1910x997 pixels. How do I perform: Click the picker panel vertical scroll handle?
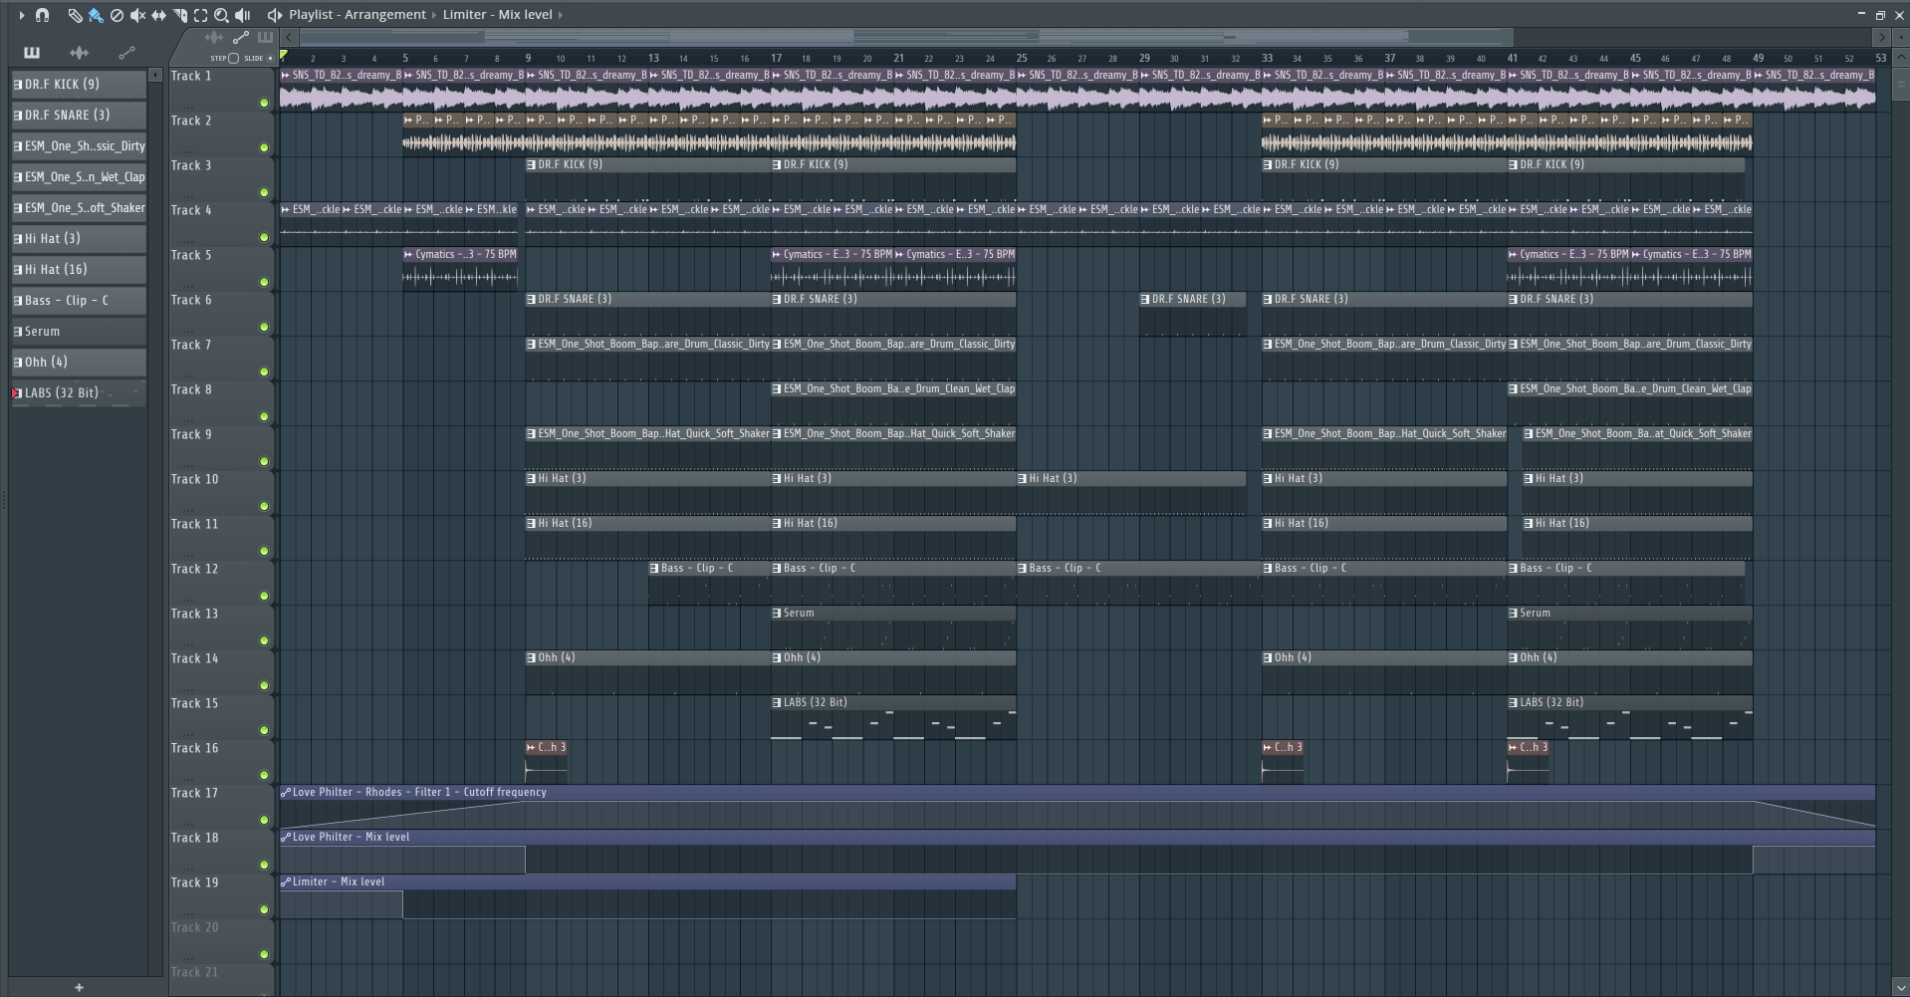pos(155,76)
